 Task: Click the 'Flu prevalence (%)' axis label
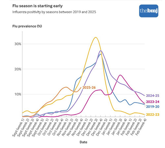27,26
